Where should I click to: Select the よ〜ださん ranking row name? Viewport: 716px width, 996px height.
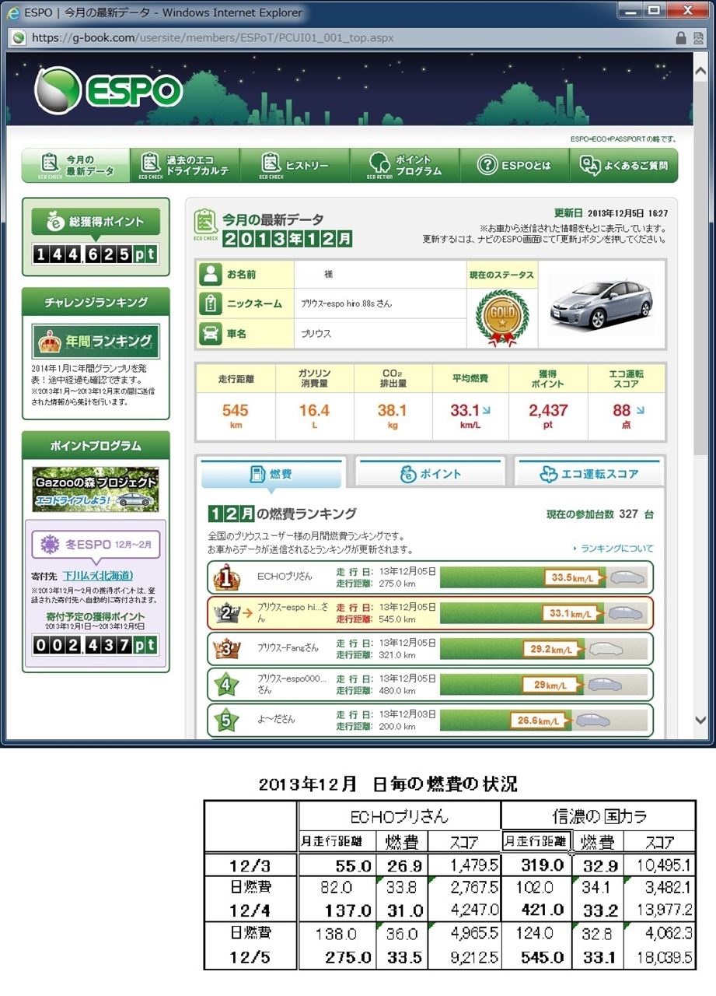point(276,721)
